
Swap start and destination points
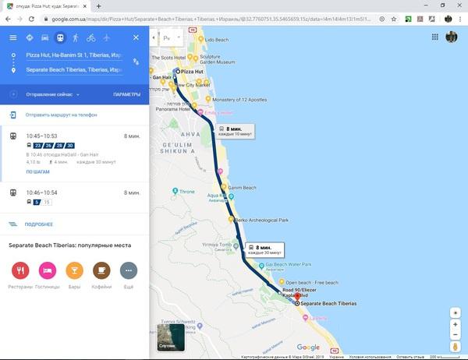(136, 62)
